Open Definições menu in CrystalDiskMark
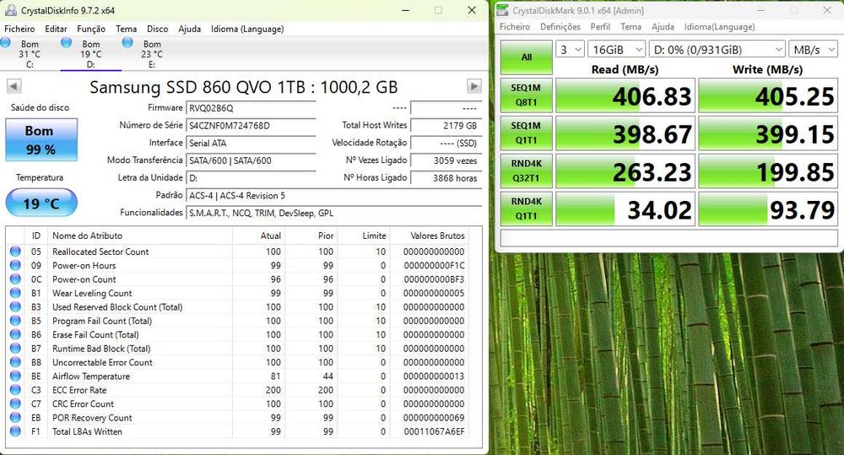844x455 pixels. (560, 27)
